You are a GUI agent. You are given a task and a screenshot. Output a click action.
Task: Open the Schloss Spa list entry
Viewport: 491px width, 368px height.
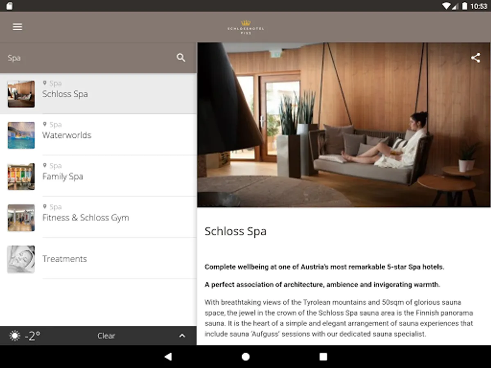[x=98, y=94]
